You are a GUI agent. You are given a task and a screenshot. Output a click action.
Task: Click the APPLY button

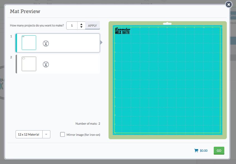[92, 25]
